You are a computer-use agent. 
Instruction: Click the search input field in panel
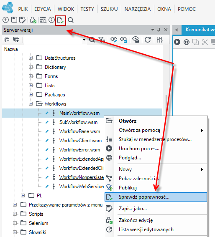54,40
